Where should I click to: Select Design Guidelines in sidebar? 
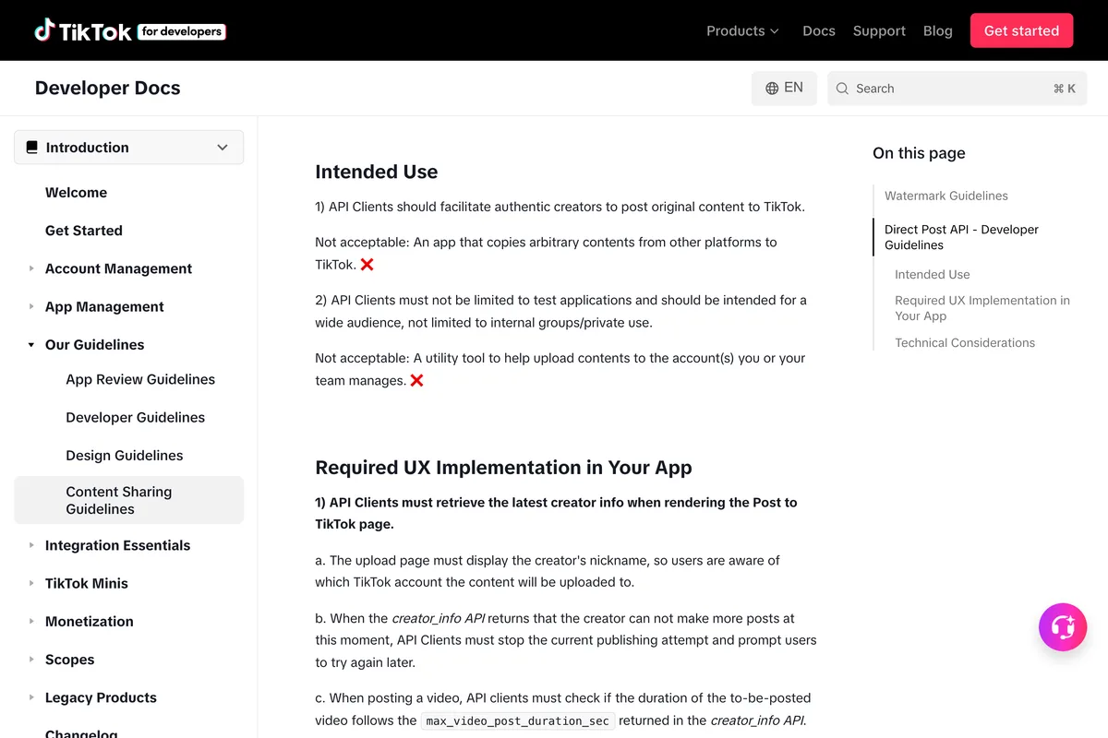tap(125, 456)
